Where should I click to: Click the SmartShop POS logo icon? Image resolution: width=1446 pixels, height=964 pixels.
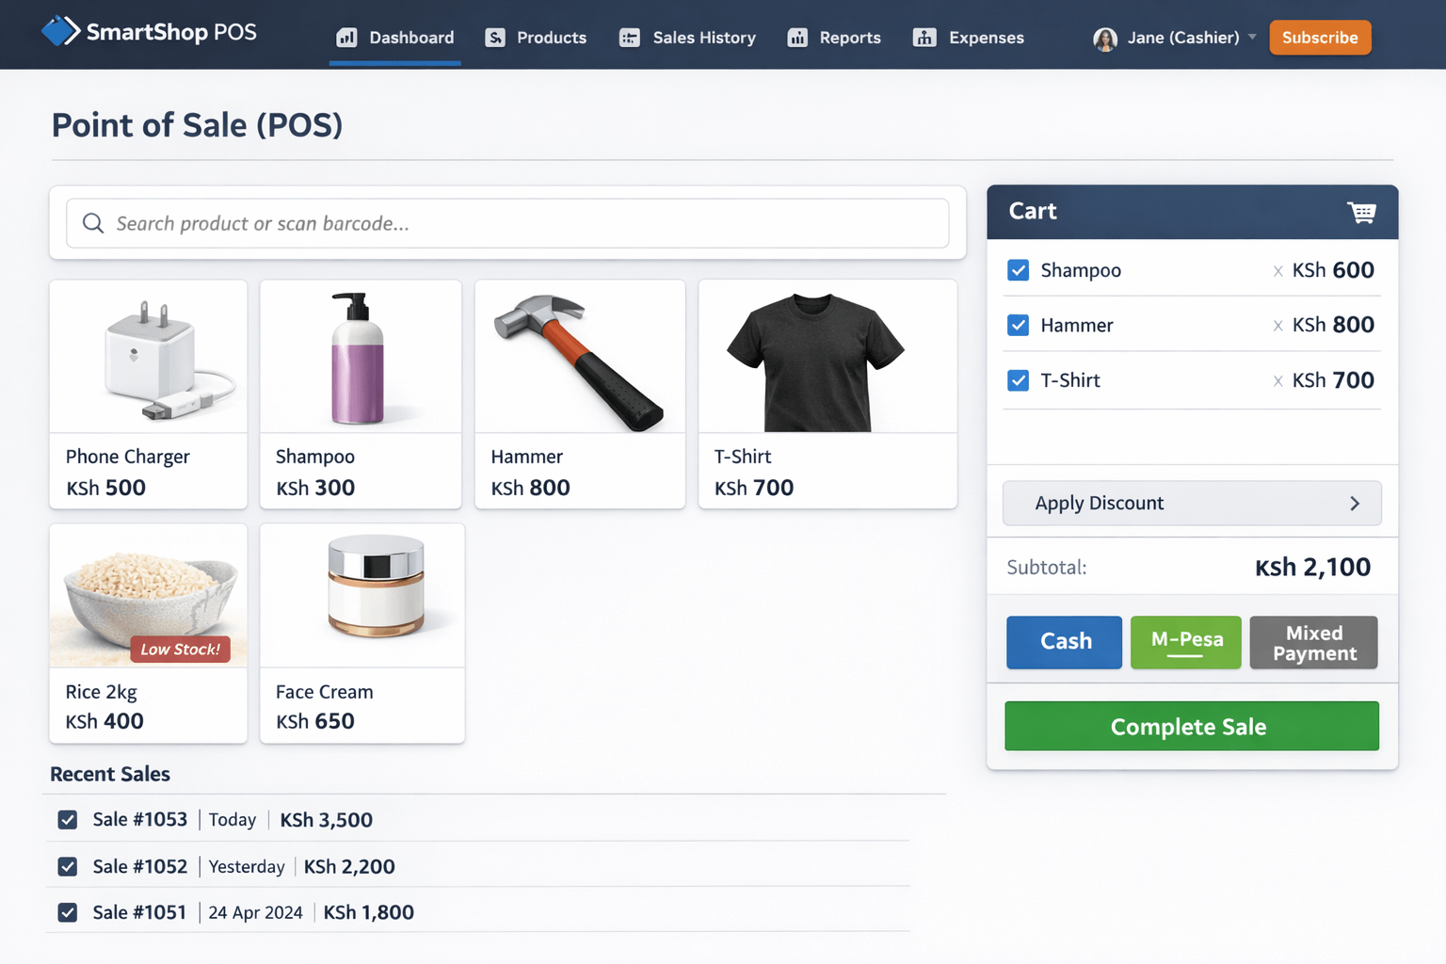(x=60, y=31)
